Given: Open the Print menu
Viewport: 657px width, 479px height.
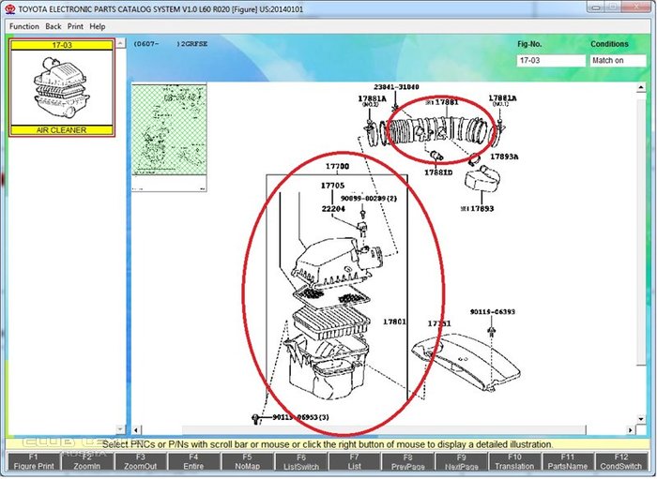Looking at the screenshot, I should point(75,26).
